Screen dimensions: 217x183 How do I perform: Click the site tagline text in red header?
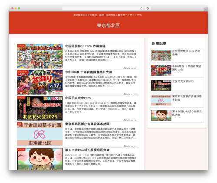coord(108,15)
